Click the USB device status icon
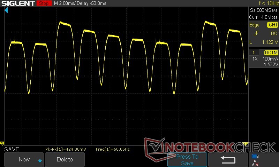Image resolution: width=279 pixels, height=167 pixels. coord(255,156)
